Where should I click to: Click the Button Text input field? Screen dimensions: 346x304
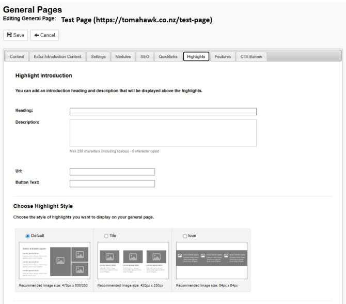tap(112, 183)
